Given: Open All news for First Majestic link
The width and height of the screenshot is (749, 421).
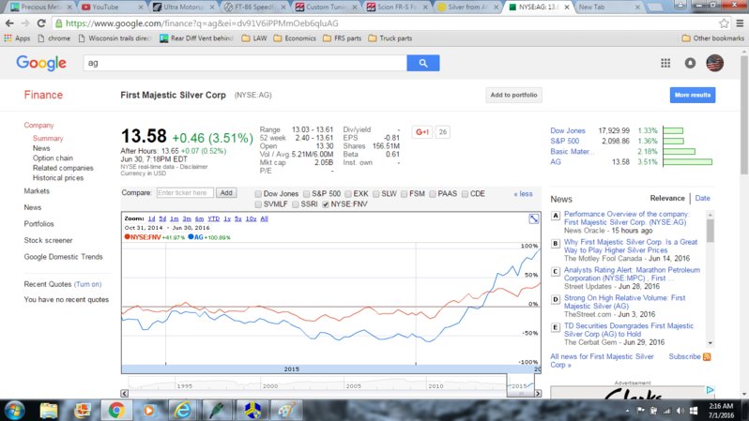Looking at the screenshot, I should [x=602, y=360].
